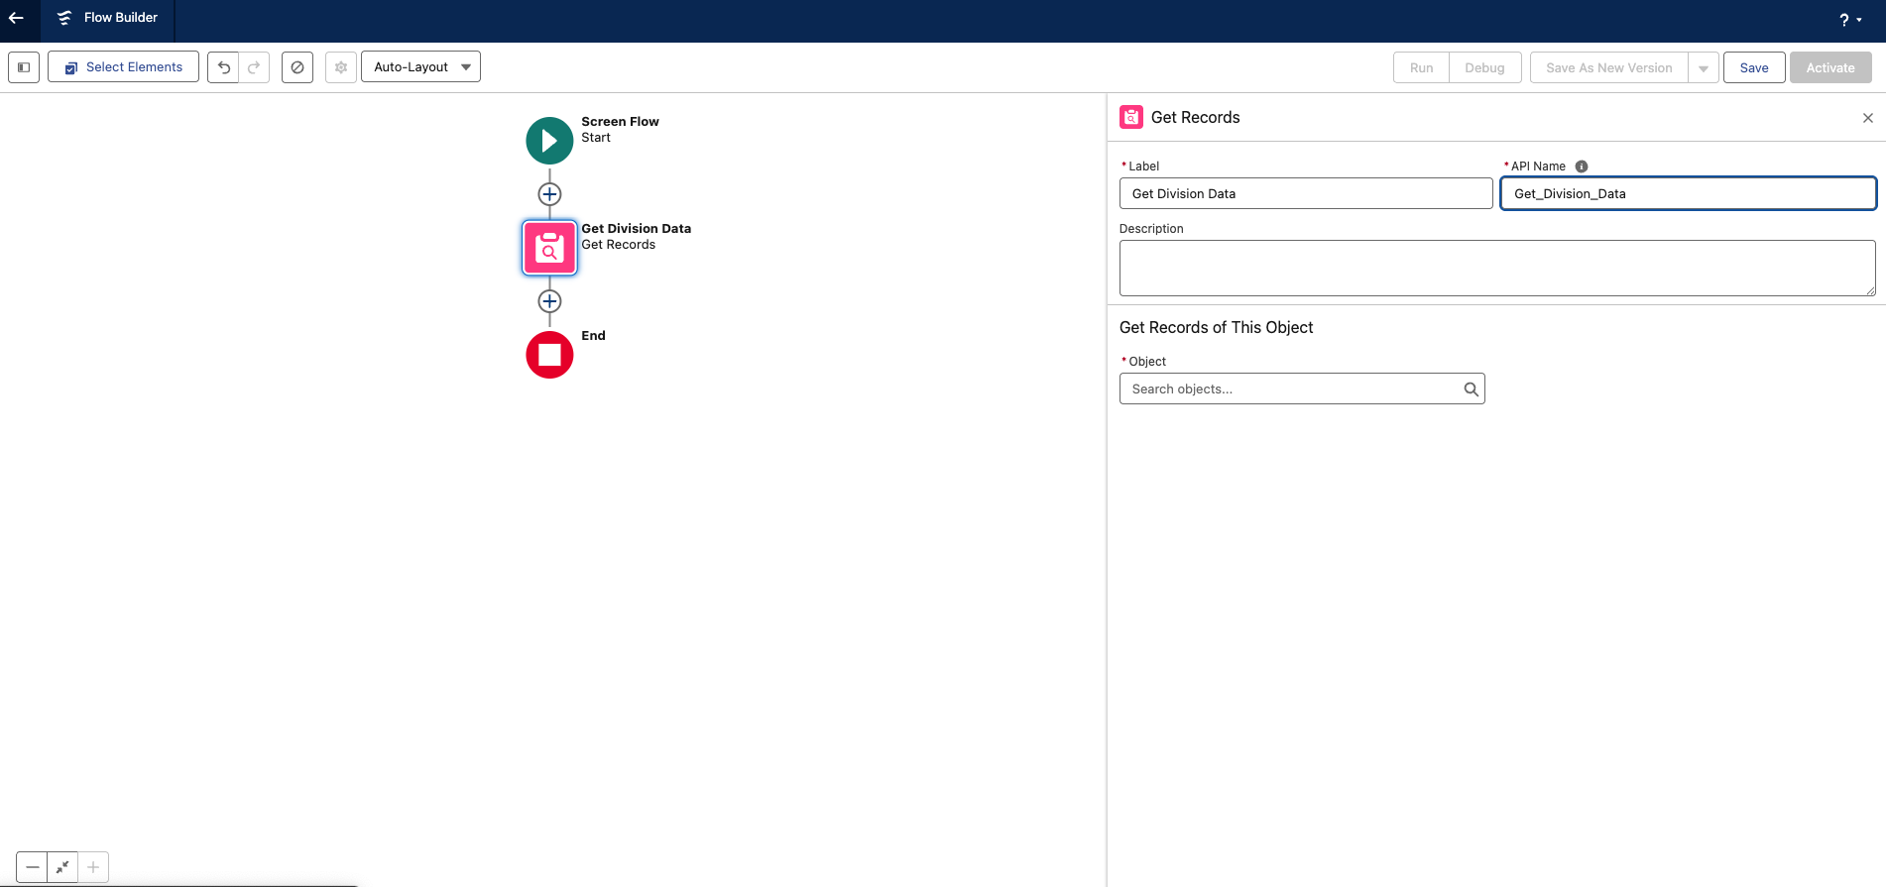Close the Get Records panel

tap(1867, 118)
